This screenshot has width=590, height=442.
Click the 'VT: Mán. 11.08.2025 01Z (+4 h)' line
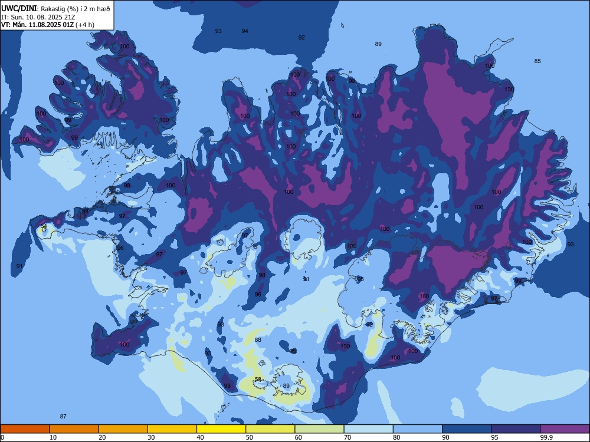pos(47,25)
